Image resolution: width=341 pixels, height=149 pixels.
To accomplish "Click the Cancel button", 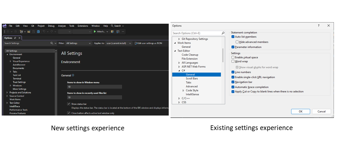I will (x=321, y=111).
